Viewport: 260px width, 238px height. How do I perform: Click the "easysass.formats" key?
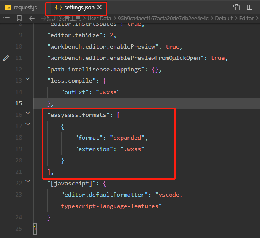79,115
